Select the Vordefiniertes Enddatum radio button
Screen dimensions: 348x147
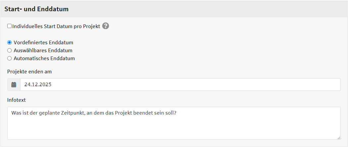(10, 43)
